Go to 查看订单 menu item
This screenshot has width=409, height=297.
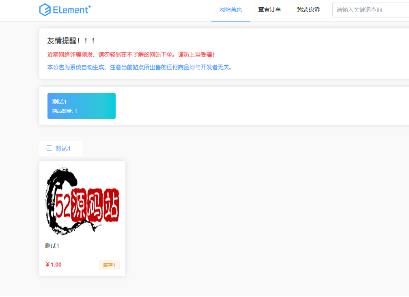tap(269, 10)
